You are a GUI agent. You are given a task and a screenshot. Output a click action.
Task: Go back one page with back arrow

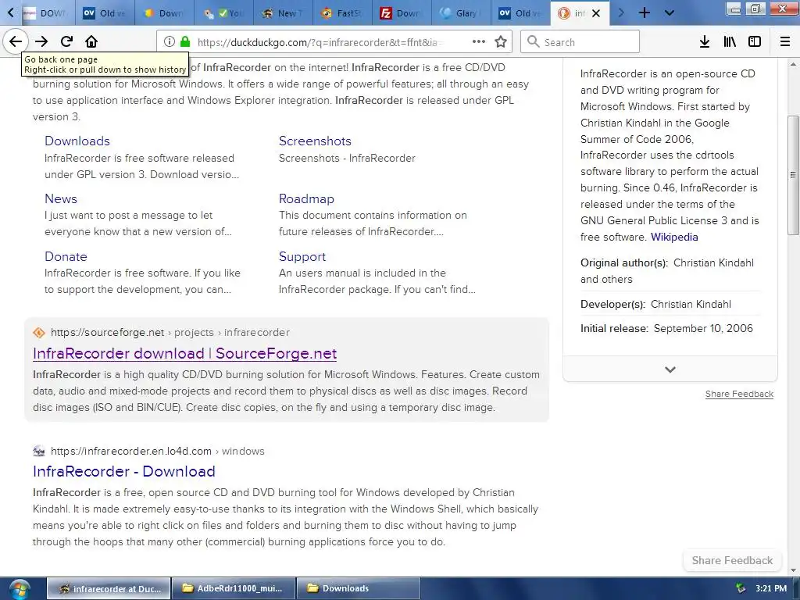coord(16,41)
